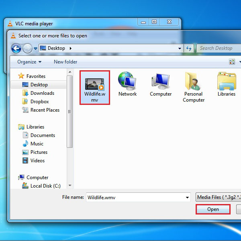Go back with the Back arrow button
This screenshot has height=241, width=241.
(16, 48)
